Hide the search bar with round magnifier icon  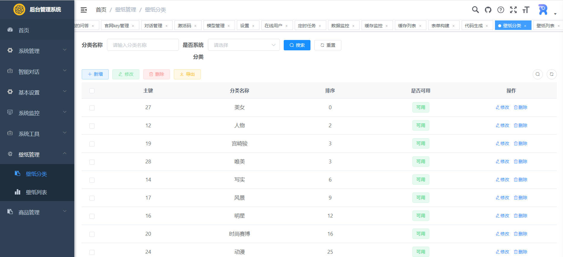[538, 74]
